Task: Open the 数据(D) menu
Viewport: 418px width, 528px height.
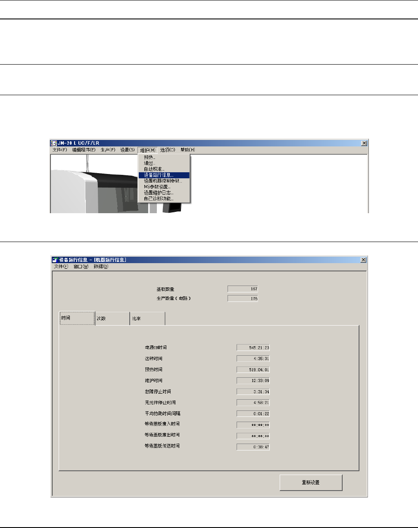Action: [101, 267]
